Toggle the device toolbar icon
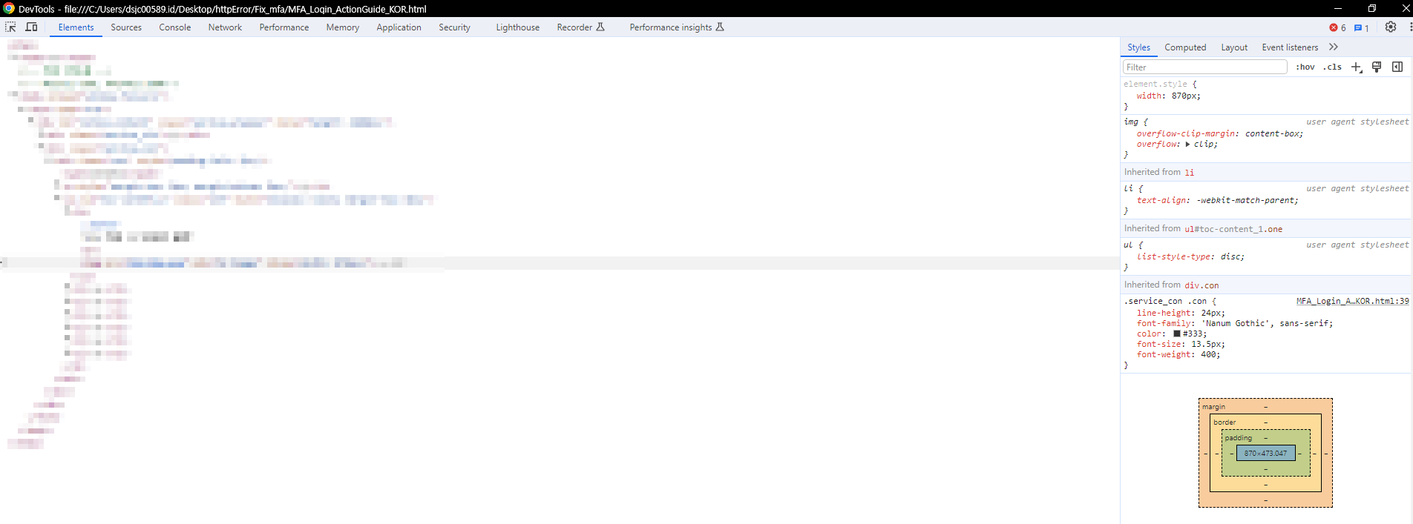Image resolution: width=1413 pixels, height=524 pixels. [x=32, y=27]
